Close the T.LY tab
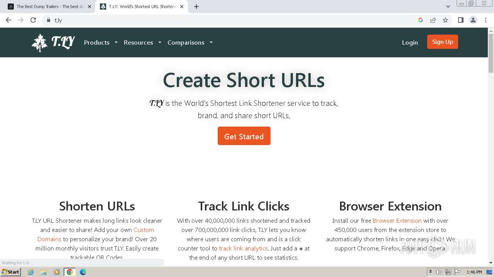Screen dimensions: 494x277 pos(182,7)
